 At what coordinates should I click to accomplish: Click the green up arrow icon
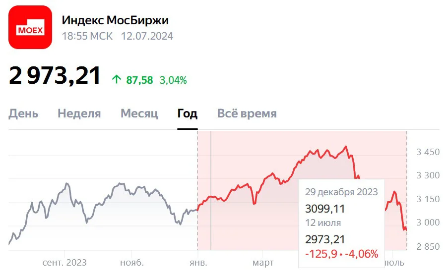116,79
